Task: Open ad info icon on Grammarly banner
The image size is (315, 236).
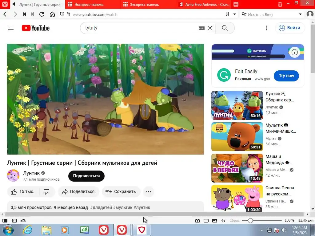Action: tap(294, 52)
